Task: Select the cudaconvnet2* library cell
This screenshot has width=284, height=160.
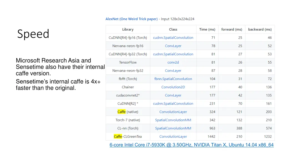Action: pos(128,95)
